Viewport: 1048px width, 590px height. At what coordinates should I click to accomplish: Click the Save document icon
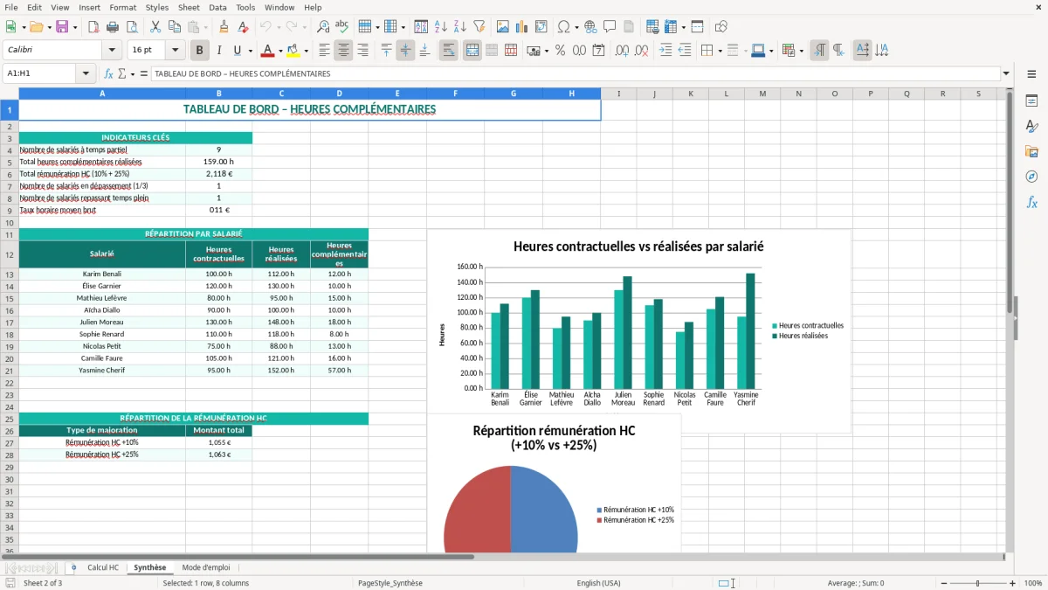point(62,27)
